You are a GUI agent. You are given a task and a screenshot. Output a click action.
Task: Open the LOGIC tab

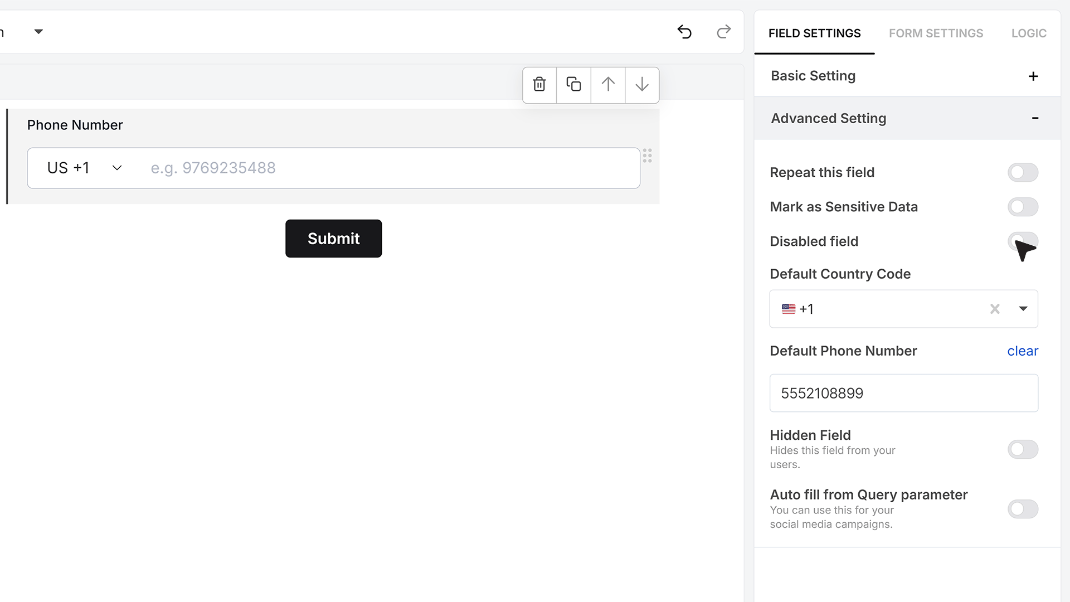(x=1029, y=33)
